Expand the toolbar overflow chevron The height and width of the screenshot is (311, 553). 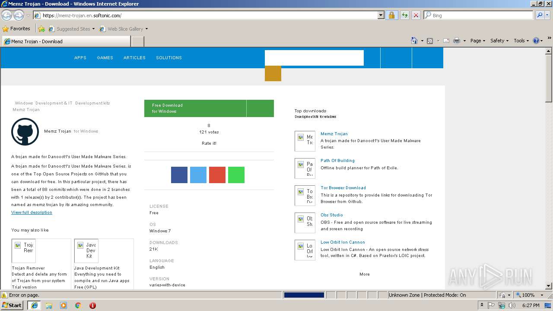[x=550, y=38]
